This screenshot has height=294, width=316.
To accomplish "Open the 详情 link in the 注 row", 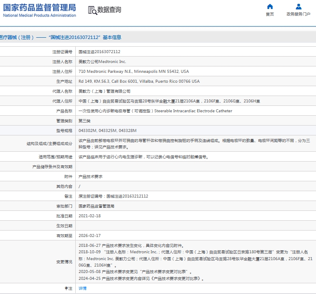I will click(83, 288).
